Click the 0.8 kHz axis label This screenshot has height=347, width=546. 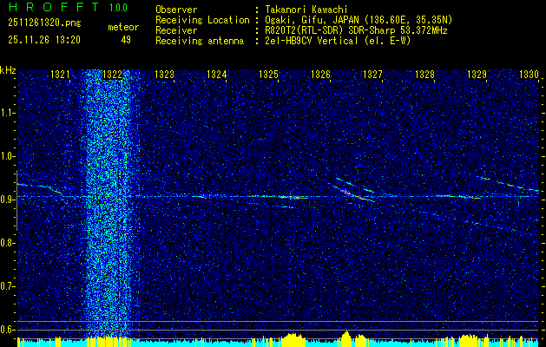(7, 243)
